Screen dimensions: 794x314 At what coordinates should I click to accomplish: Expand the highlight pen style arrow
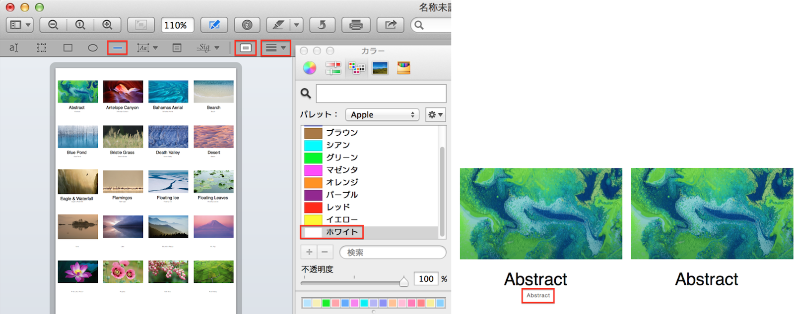click(x=296, y=25)
